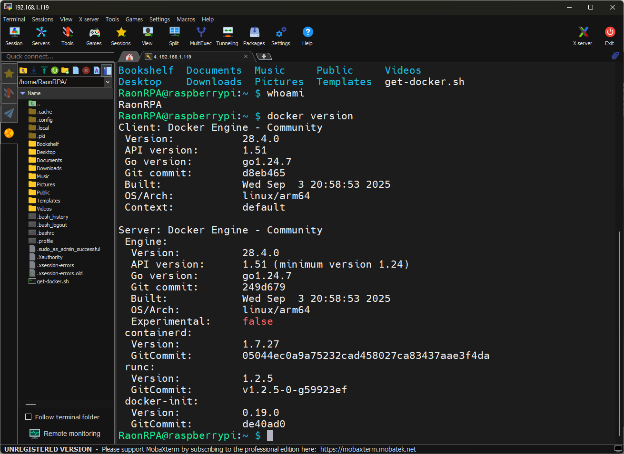The image size is (624, 454).
Task: Open the Packages manager icon
Action: (x=254, y=36)
